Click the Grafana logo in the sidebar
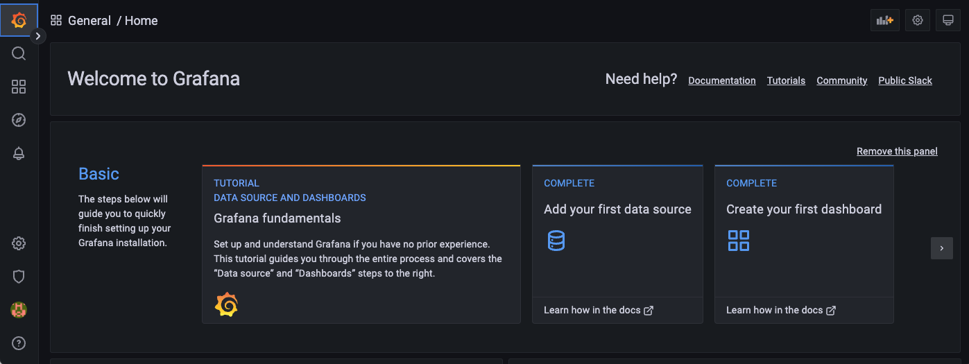969x364 pixels. (x=19, y=20)
